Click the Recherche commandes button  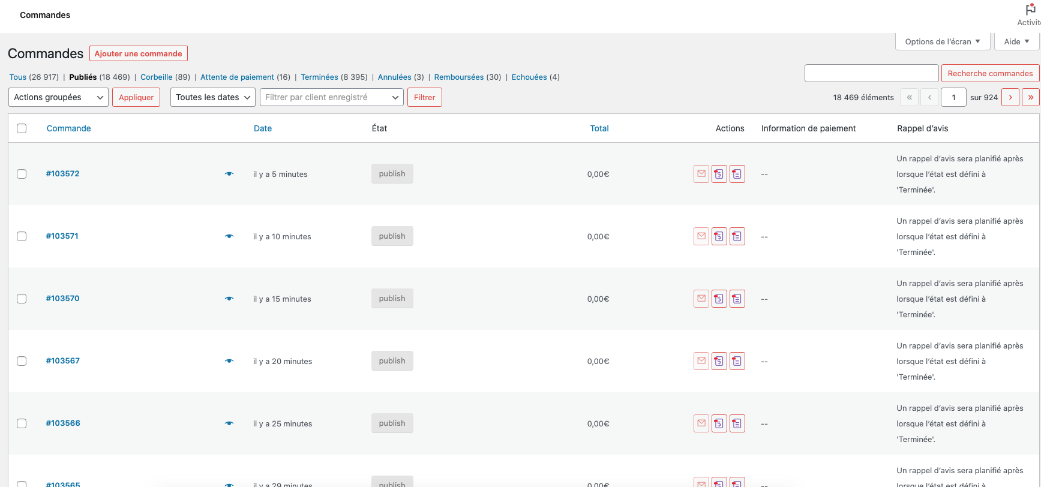(990, 73)
